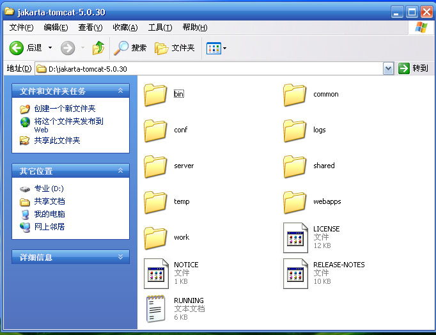Screen dimensions: 436x335
Task: Open the 查看(V) menu
Action: coord(90,27)
